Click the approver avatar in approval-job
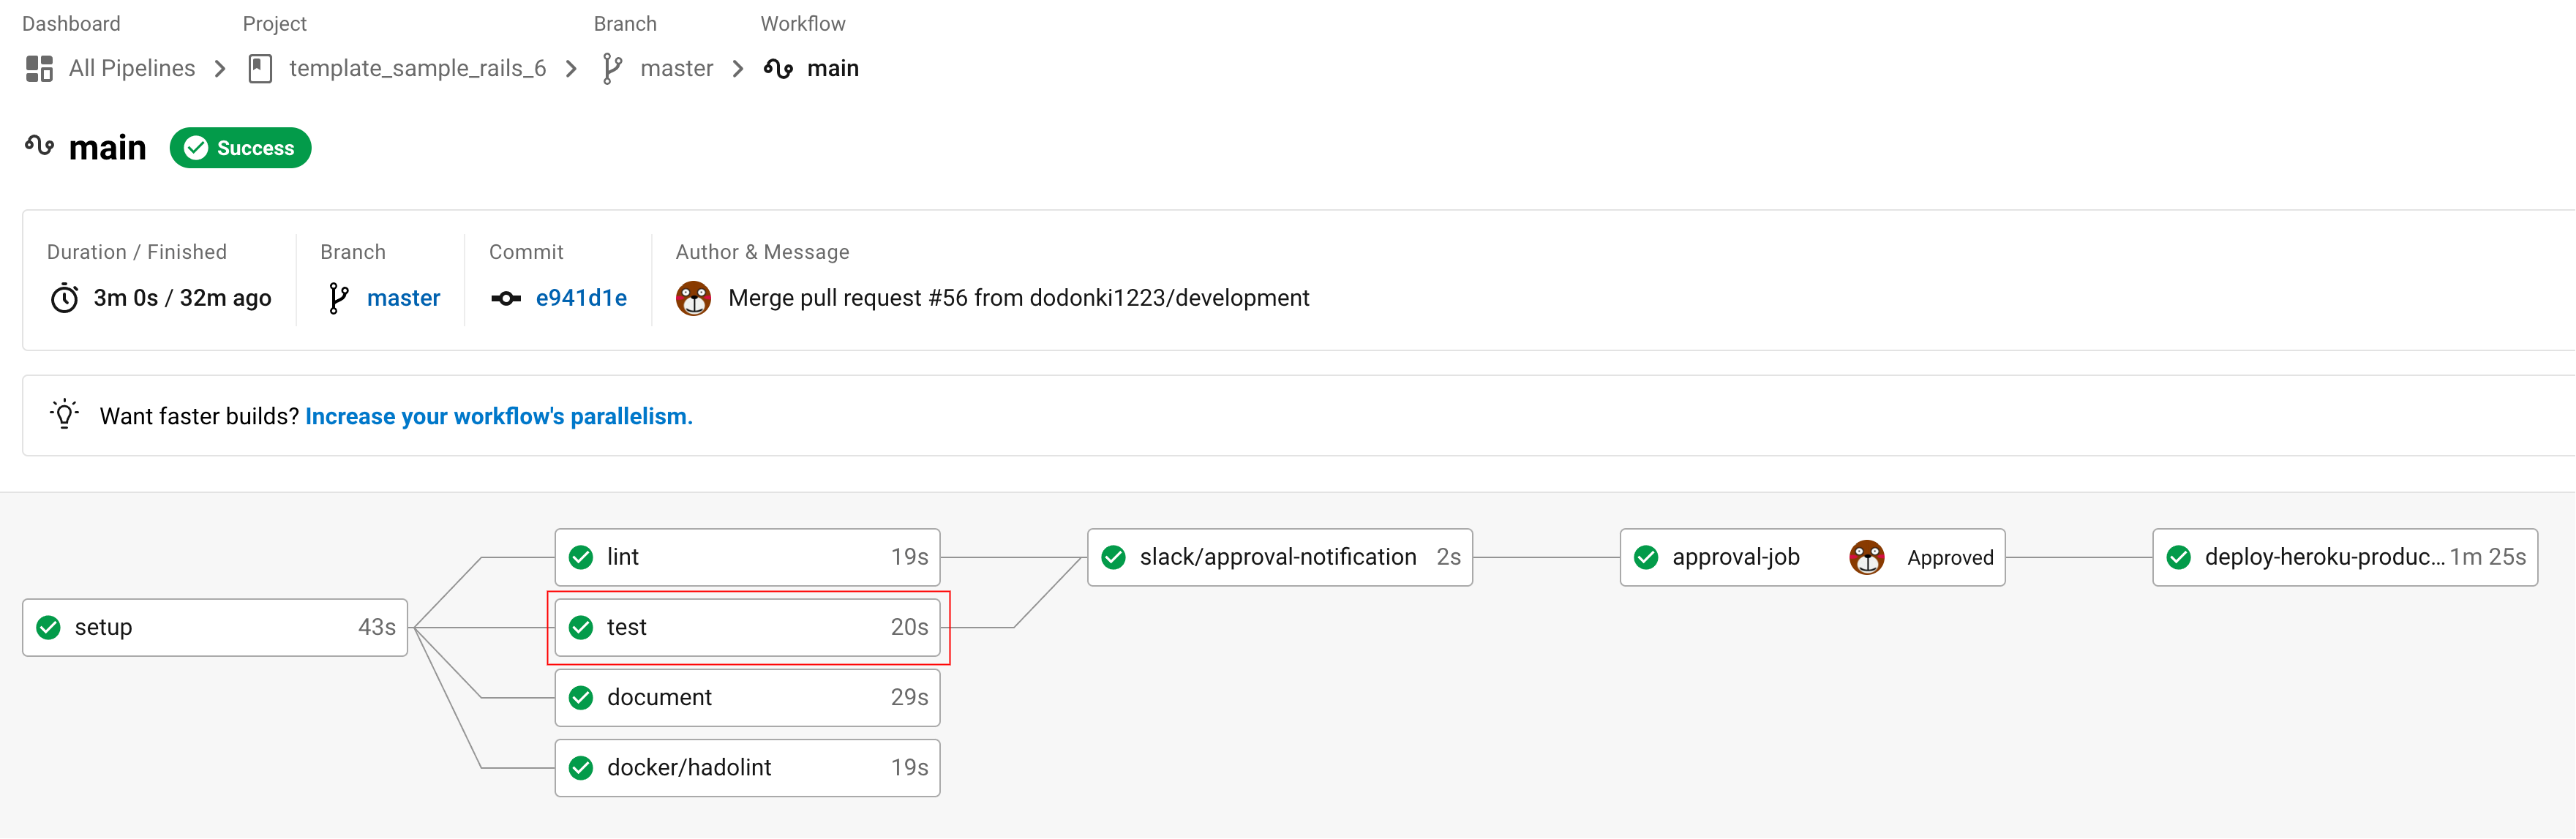This screenshot has width=2576, height=839. [x=1866, y=557]
